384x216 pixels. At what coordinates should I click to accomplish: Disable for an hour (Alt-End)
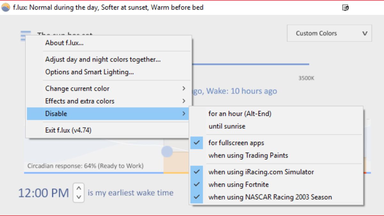click(276, 114)
